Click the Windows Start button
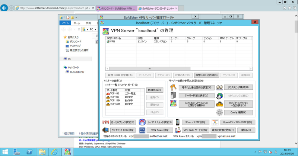The width and height of the screenshot is (298, 156). click(x=5, y=152)
